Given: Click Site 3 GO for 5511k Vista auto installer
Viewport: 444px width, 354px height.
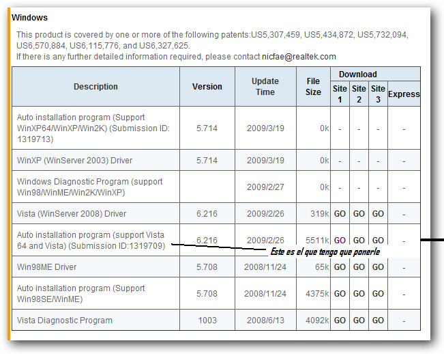Looking at the screenshot, I should (x=378, y=241).
